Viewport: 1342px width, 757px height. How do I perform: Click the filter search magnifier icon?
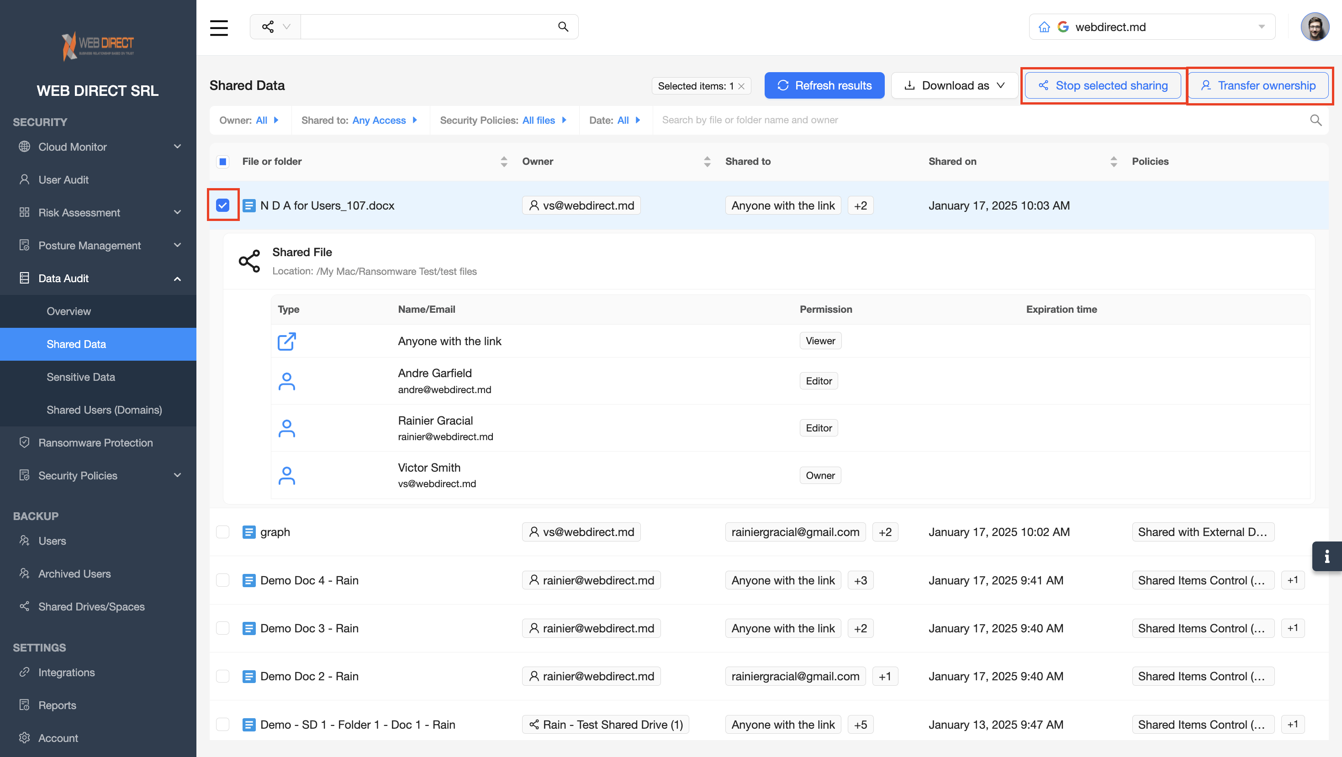[x=1316, y=120]
